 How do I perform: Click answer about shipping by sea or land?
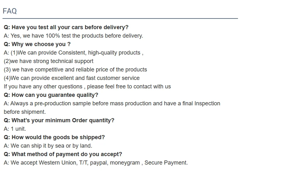pos(48,146)
